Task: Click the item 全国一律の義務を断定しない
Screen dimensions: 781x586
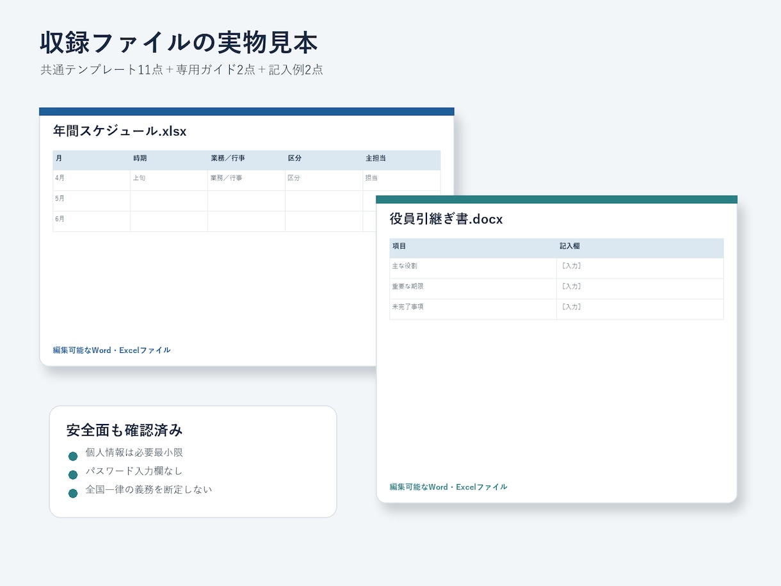Action: [149, 490]
